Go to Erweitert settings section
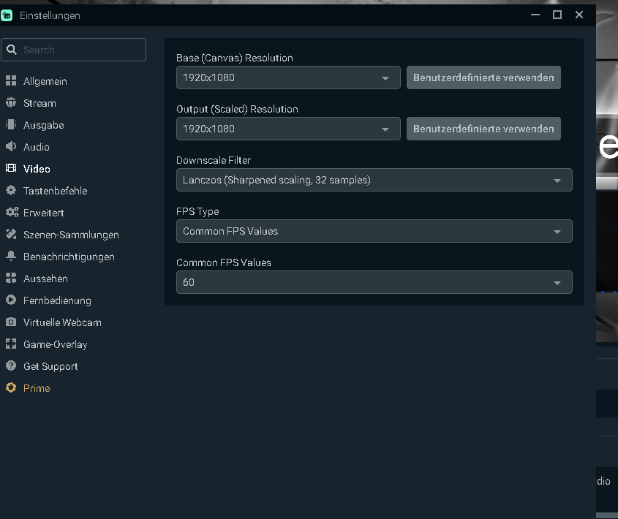 [43, 213]
